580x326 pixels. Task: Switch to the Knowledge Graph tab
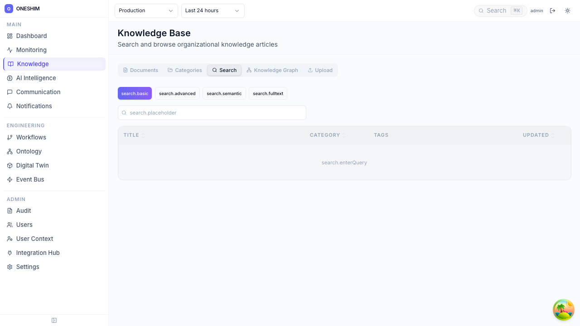272,70
